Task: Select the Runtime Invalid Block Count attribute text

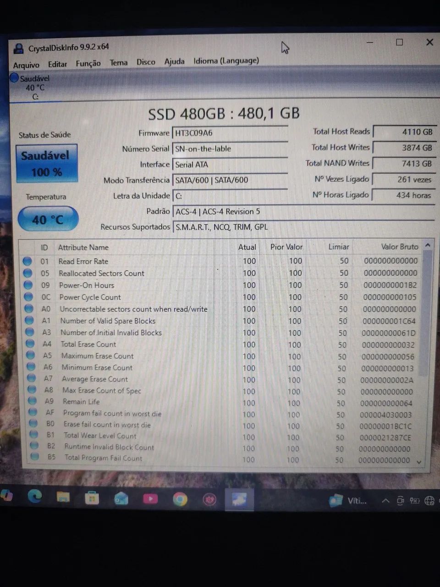Action: (x=109, y=447)
